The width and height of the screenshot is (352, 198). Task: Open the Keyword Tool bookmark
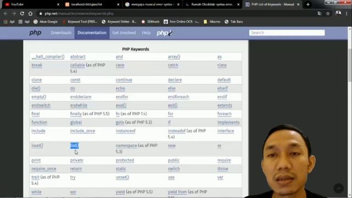[80, 22]
